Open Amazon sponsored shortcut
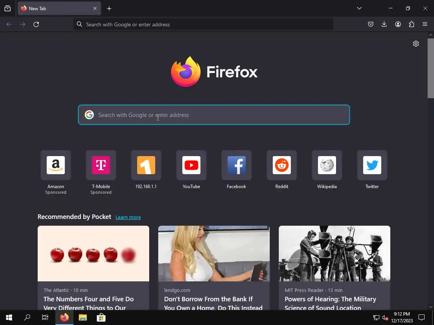434x325 pixels. tap(56, 165)
